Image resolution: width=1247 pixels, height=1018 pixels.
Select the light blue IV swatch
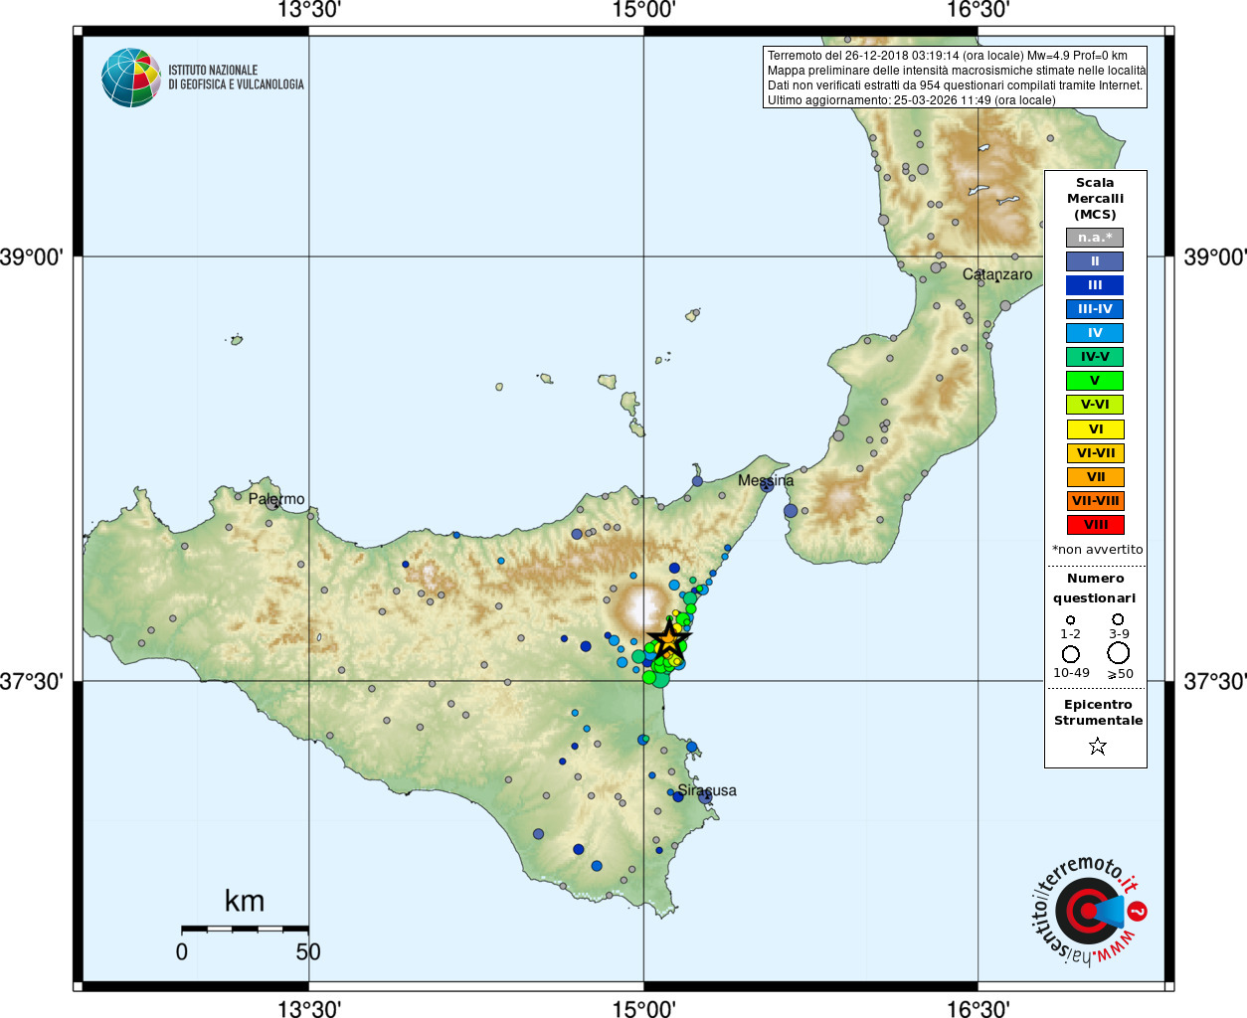(1095, 333)
